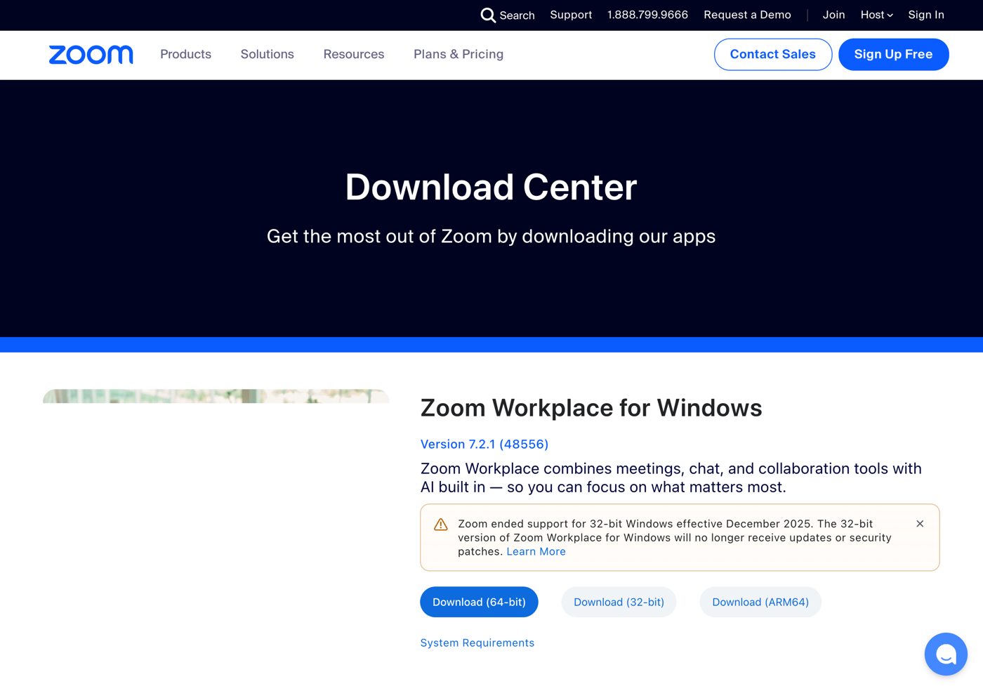Expand the Host dropdown menu
The height and width of the screenshot is (691, 983).
[x=877, y=15]
